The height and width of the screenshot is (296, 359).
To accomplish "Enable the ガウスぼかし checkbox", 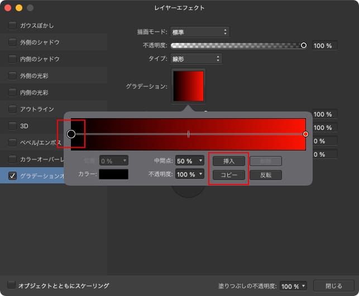I will [12, 26].
